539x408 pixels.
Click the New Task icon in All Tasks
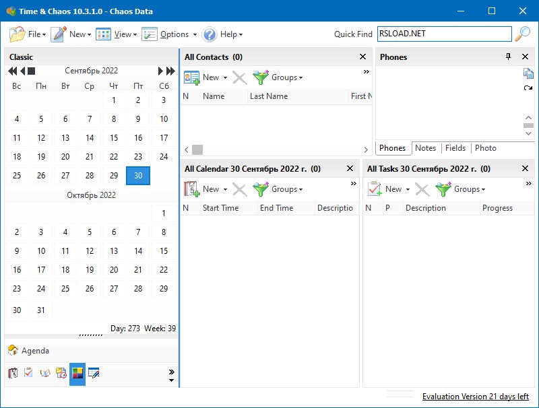375,189
